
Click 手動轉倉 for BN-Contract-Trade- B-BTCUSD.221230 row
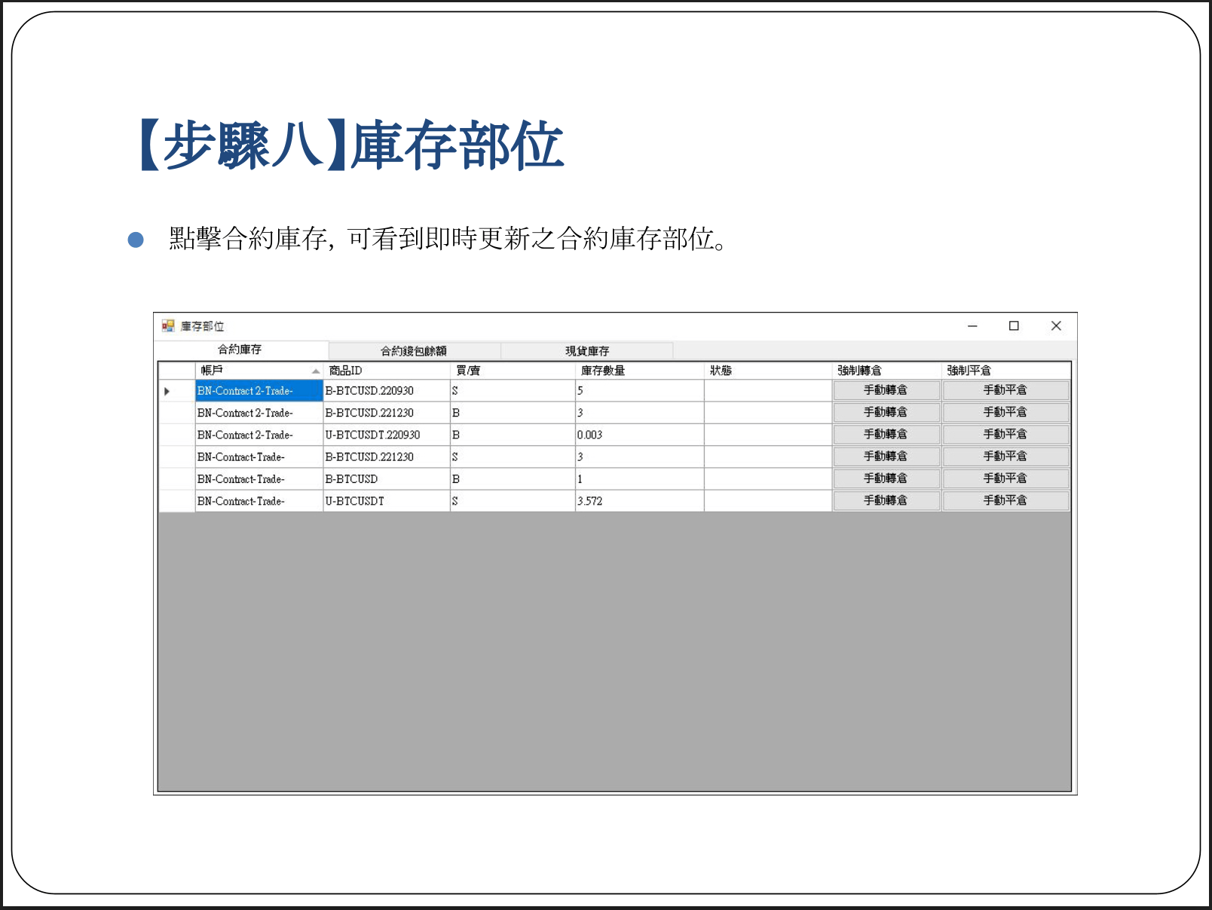[x=886, y=456]
